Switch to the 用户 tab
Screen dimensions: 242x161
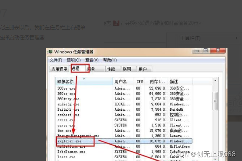point(144,69)
